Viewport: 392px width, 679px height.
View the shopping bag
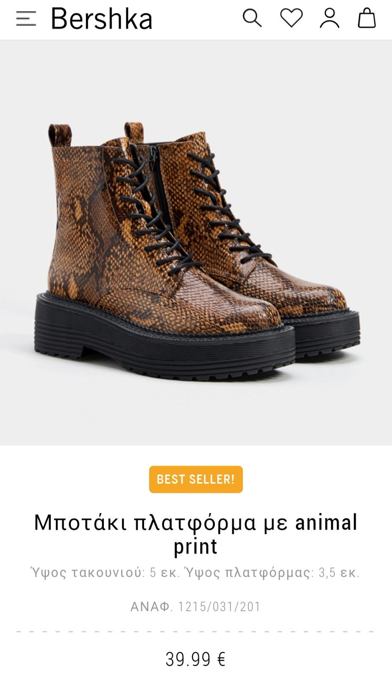(x=367, y=19)
